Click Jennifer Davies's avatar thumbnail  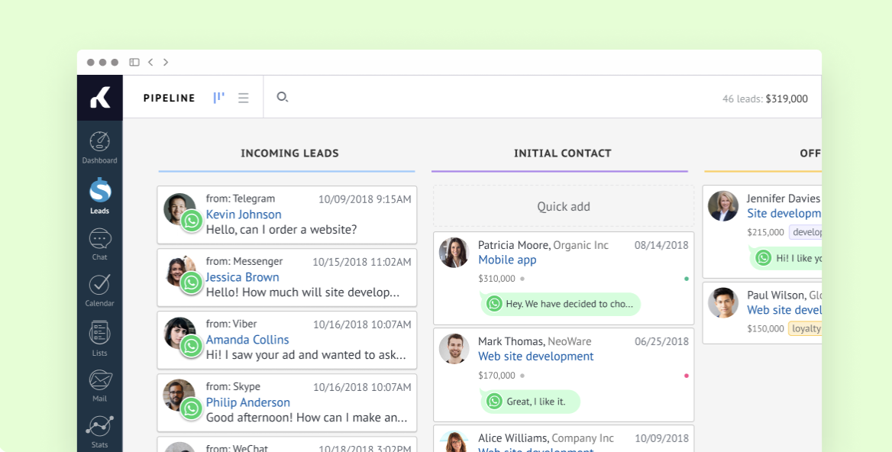(x=723, y=206)
